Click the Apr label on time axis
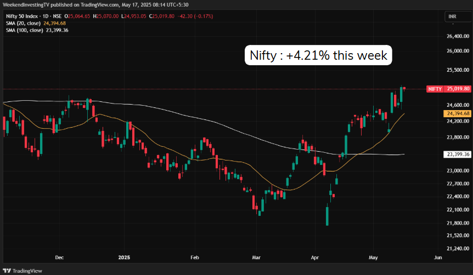The height and width of the screenshot is (275, 473). tap(315, 257)
